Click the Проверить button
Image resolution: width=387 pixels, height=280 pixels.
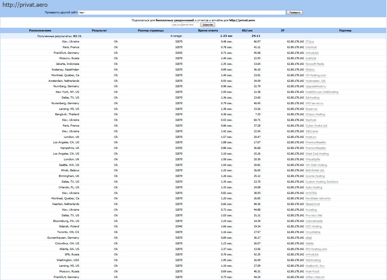[295, 12]
